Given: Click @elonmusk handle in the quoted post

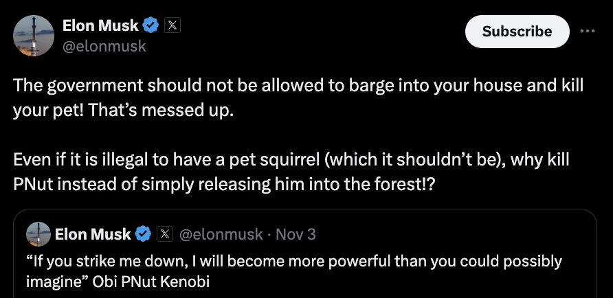Looking at the screenshot, I should coord(221,234).
